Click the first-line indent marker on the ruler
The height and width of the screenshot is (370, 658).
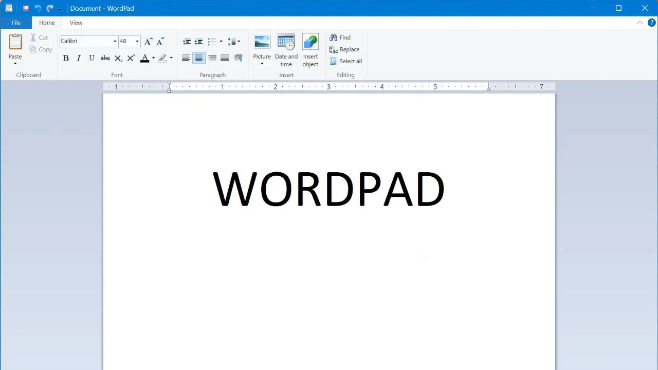click(x=169, y=84)
